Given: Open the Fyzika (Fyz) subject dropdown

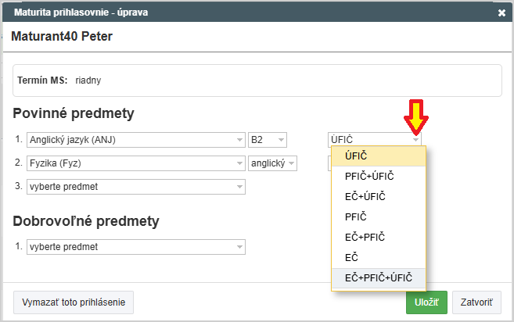Looking at the screenshot, I should (136, 163).
